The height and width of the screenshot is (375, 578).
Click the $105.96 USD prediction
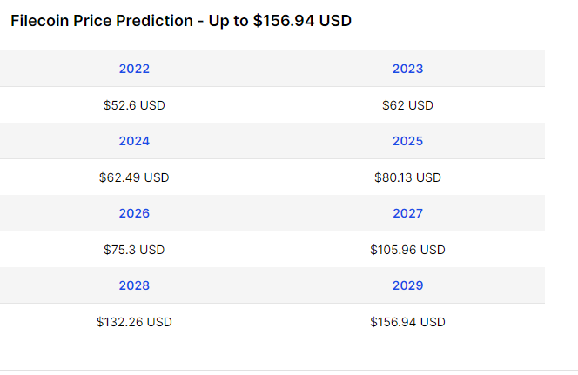407,250
